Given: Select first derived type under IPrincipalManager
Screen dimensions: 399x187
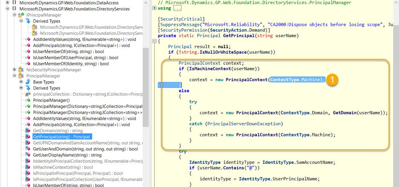Looking at the screenshot, I should (x=91, y=27).
